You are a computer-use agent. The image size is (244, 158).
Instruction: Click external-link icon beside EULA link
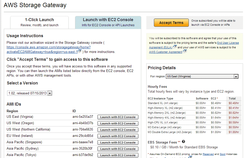click(175, 47)
